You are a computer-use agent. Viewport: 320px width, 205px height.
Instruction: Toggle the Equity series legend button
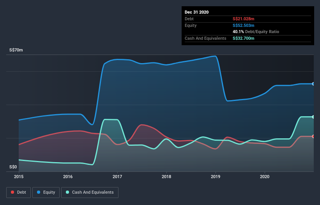46,193
